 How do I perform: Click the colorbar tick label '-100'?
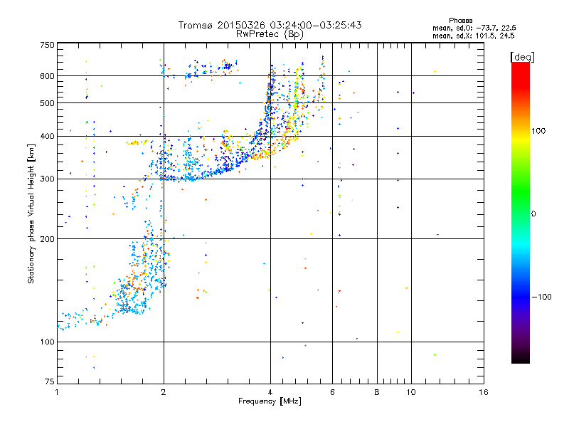pyautogui.click(x=541, y=297)
